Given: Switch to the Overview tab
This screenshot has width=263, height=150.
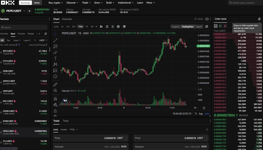Looking at the screenshot, I should (67, 19).
